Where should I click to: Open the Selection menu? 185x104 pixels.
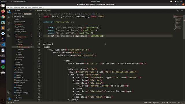click(x=17, y=7)
